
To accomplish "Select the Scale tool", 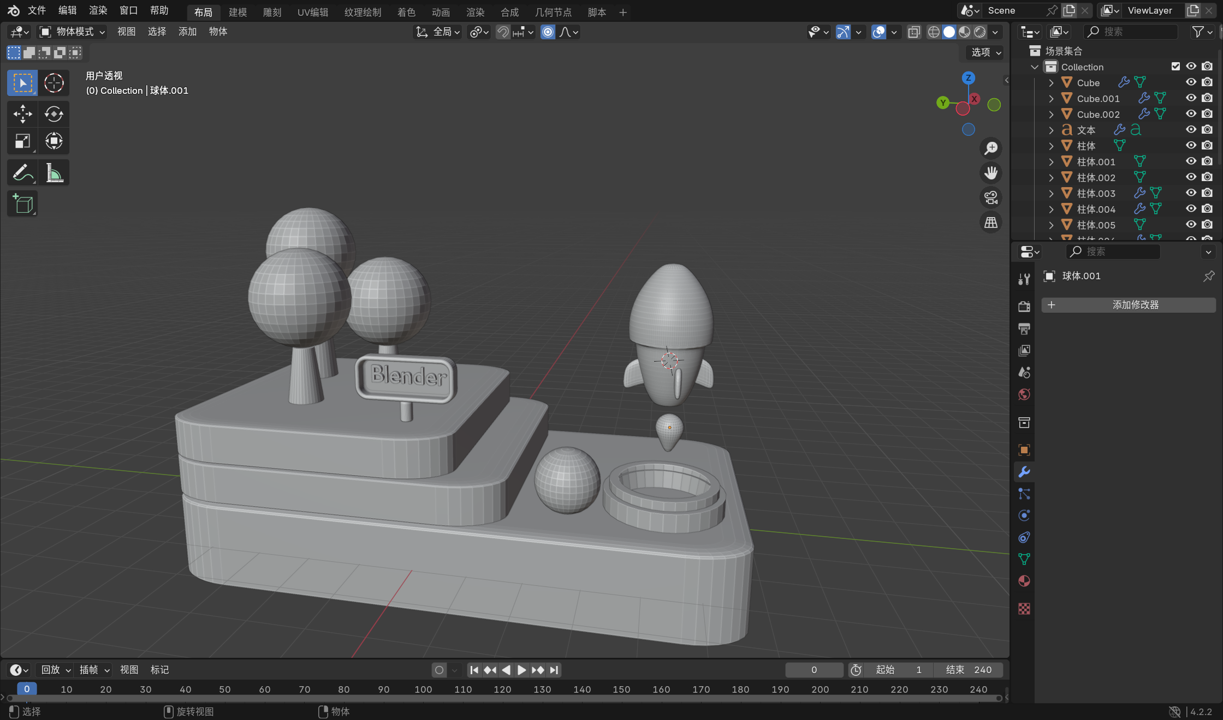I will [x=22, y=141].
